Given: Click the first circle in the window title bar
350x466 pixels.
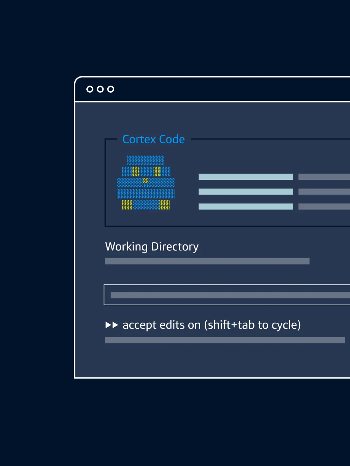Looking at the screenshot, I should pos(90,89).
